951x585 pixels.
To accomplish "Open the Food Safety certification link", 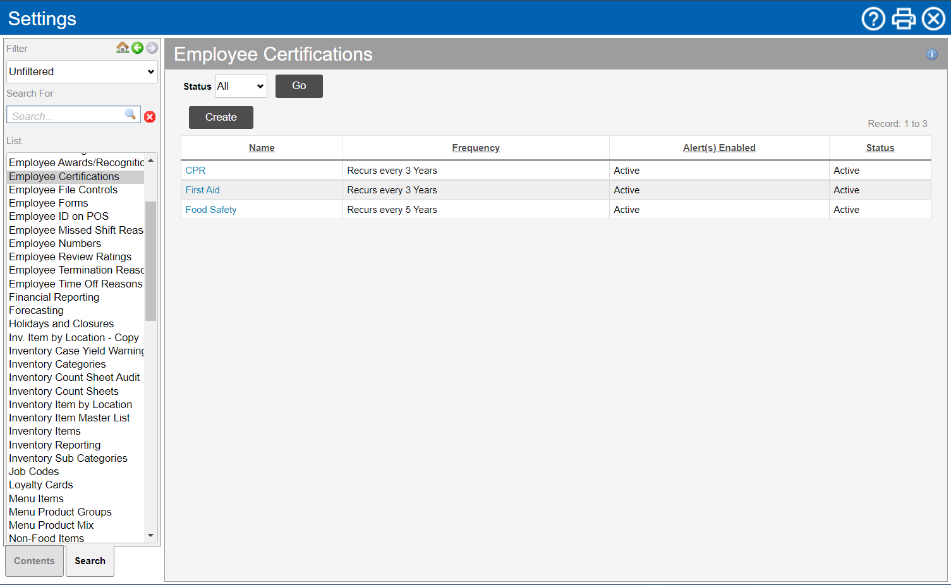I will coord(211,210).
